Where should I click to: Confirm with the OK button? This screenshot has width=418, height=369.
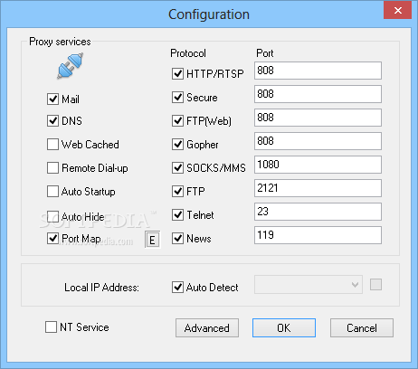[284, 327]
